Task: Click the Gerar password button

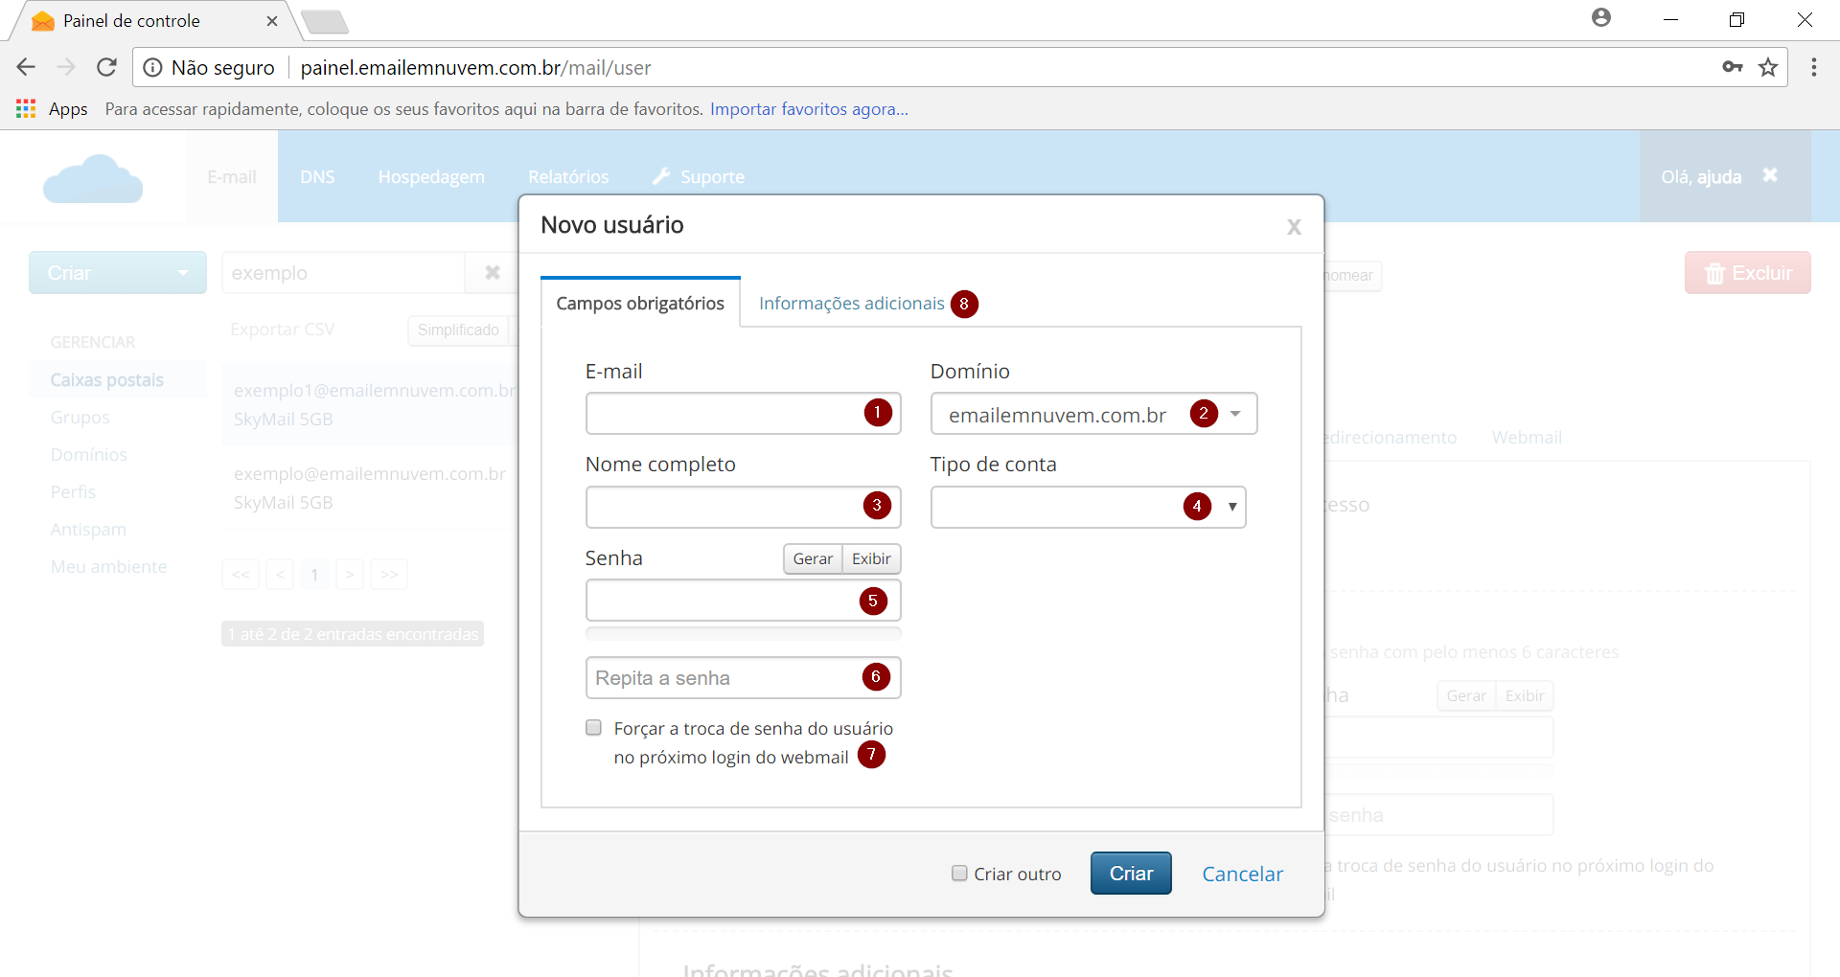Action: click(813, 558)
